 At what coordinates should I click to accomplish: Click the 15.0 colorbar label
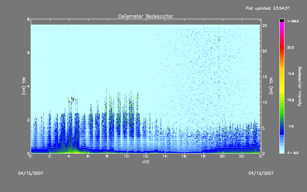[290, 74]
